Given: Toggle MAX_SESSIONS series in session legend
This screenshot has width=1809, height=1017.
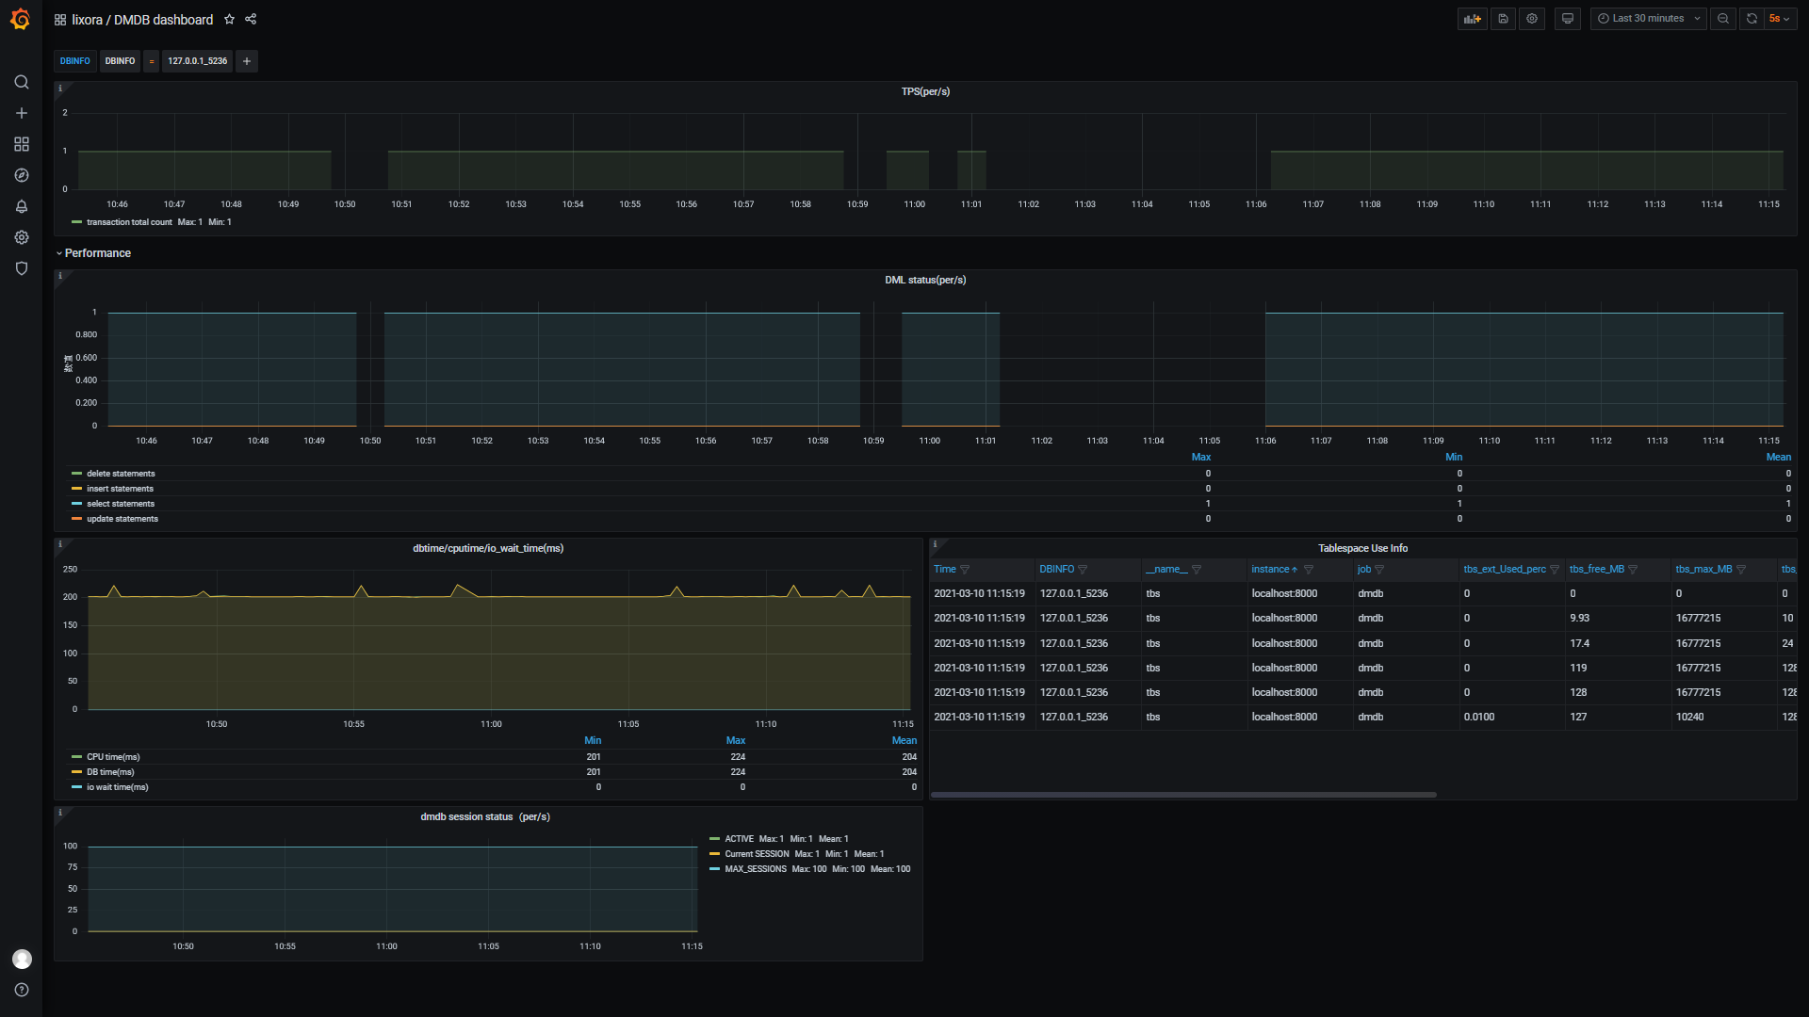Looking at the screenshot, I should coord(755,869).
